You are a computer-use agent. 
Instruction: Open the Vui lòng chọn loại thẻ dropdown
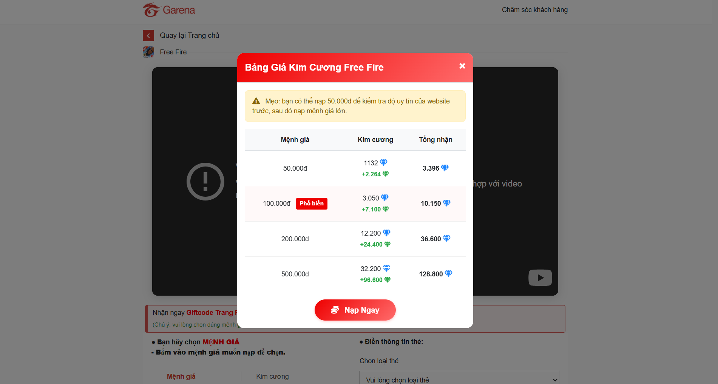tap(459, 379)
